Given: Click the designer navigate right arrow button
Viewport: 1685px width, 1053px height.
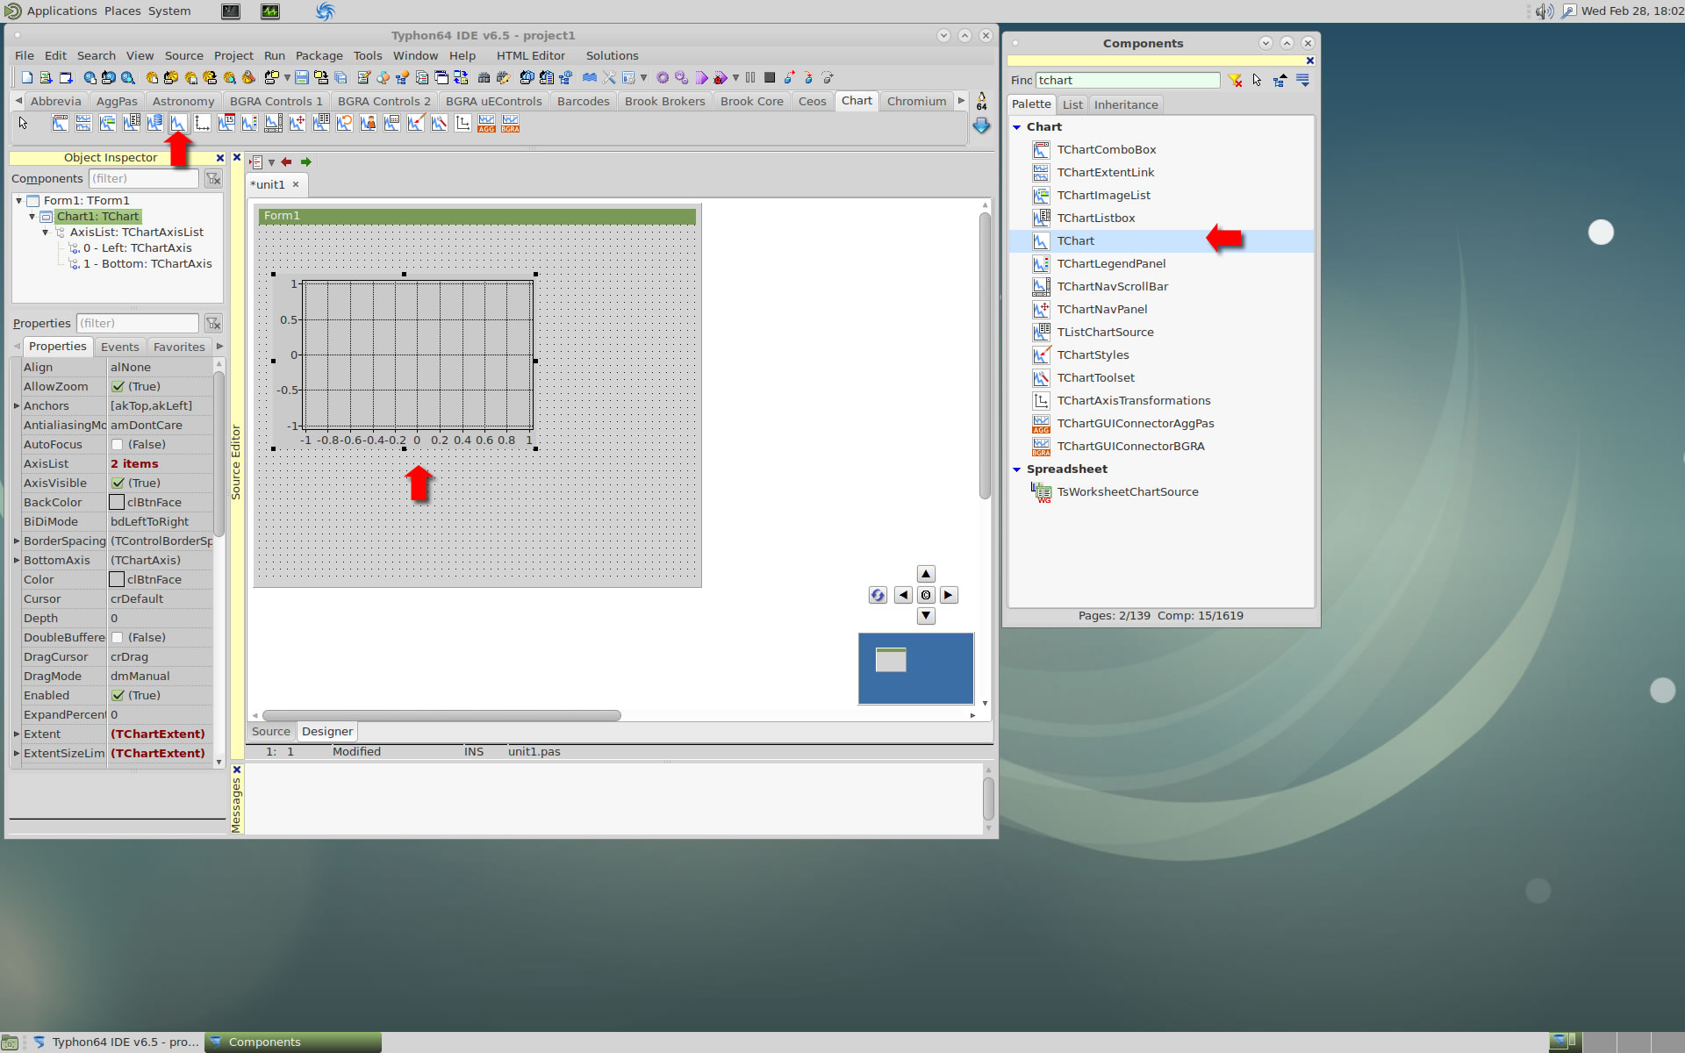Looking at the screenshot, I should click(949, 595).
